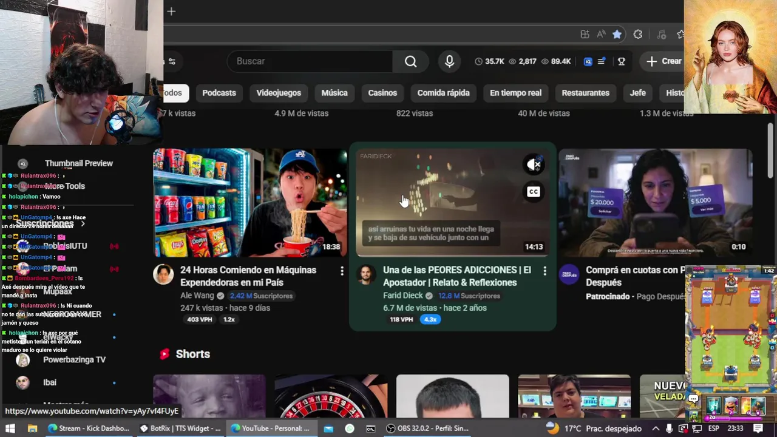
Task: Click Farid Dieck channel name
Action: (403, 296)
